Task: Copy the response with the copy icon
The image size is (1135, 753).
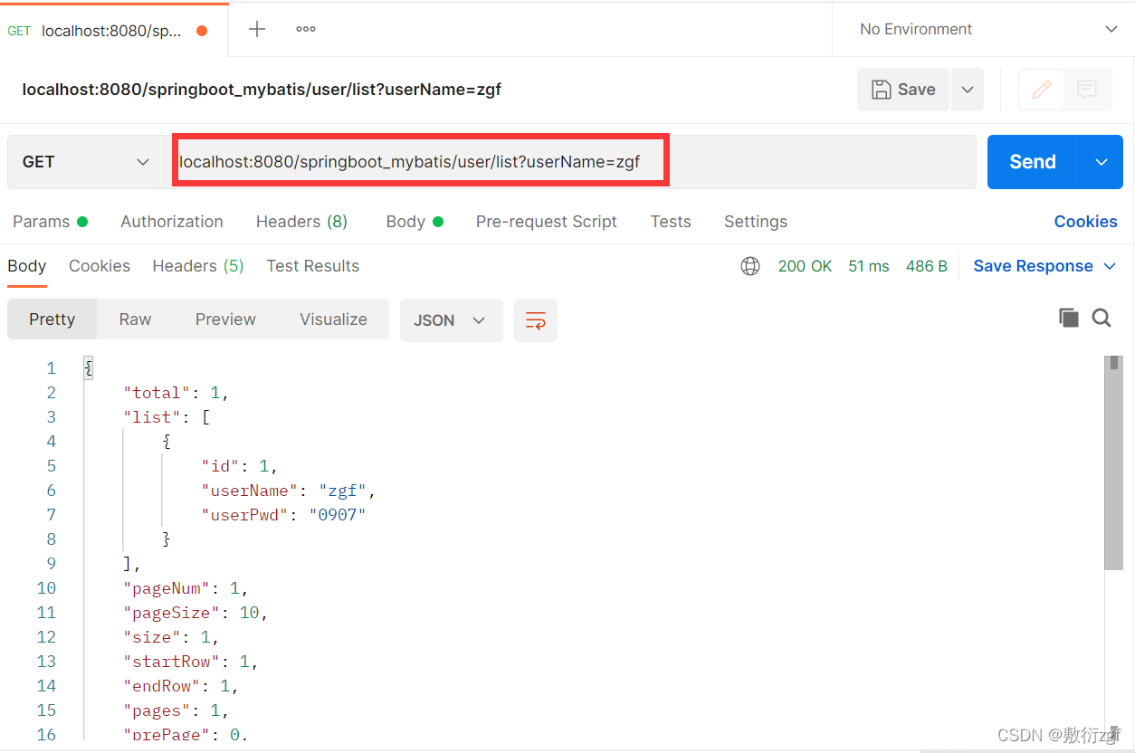Action: (1069, 318)
